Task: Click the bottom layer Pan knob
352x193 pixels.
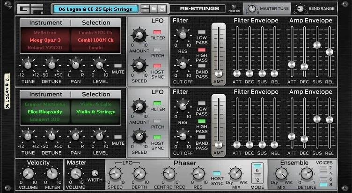Action: pos(76,136)
